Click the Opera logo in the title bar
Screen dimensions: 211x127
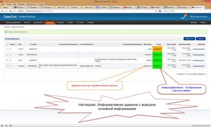pyautogui.click(x=1, y=1)
